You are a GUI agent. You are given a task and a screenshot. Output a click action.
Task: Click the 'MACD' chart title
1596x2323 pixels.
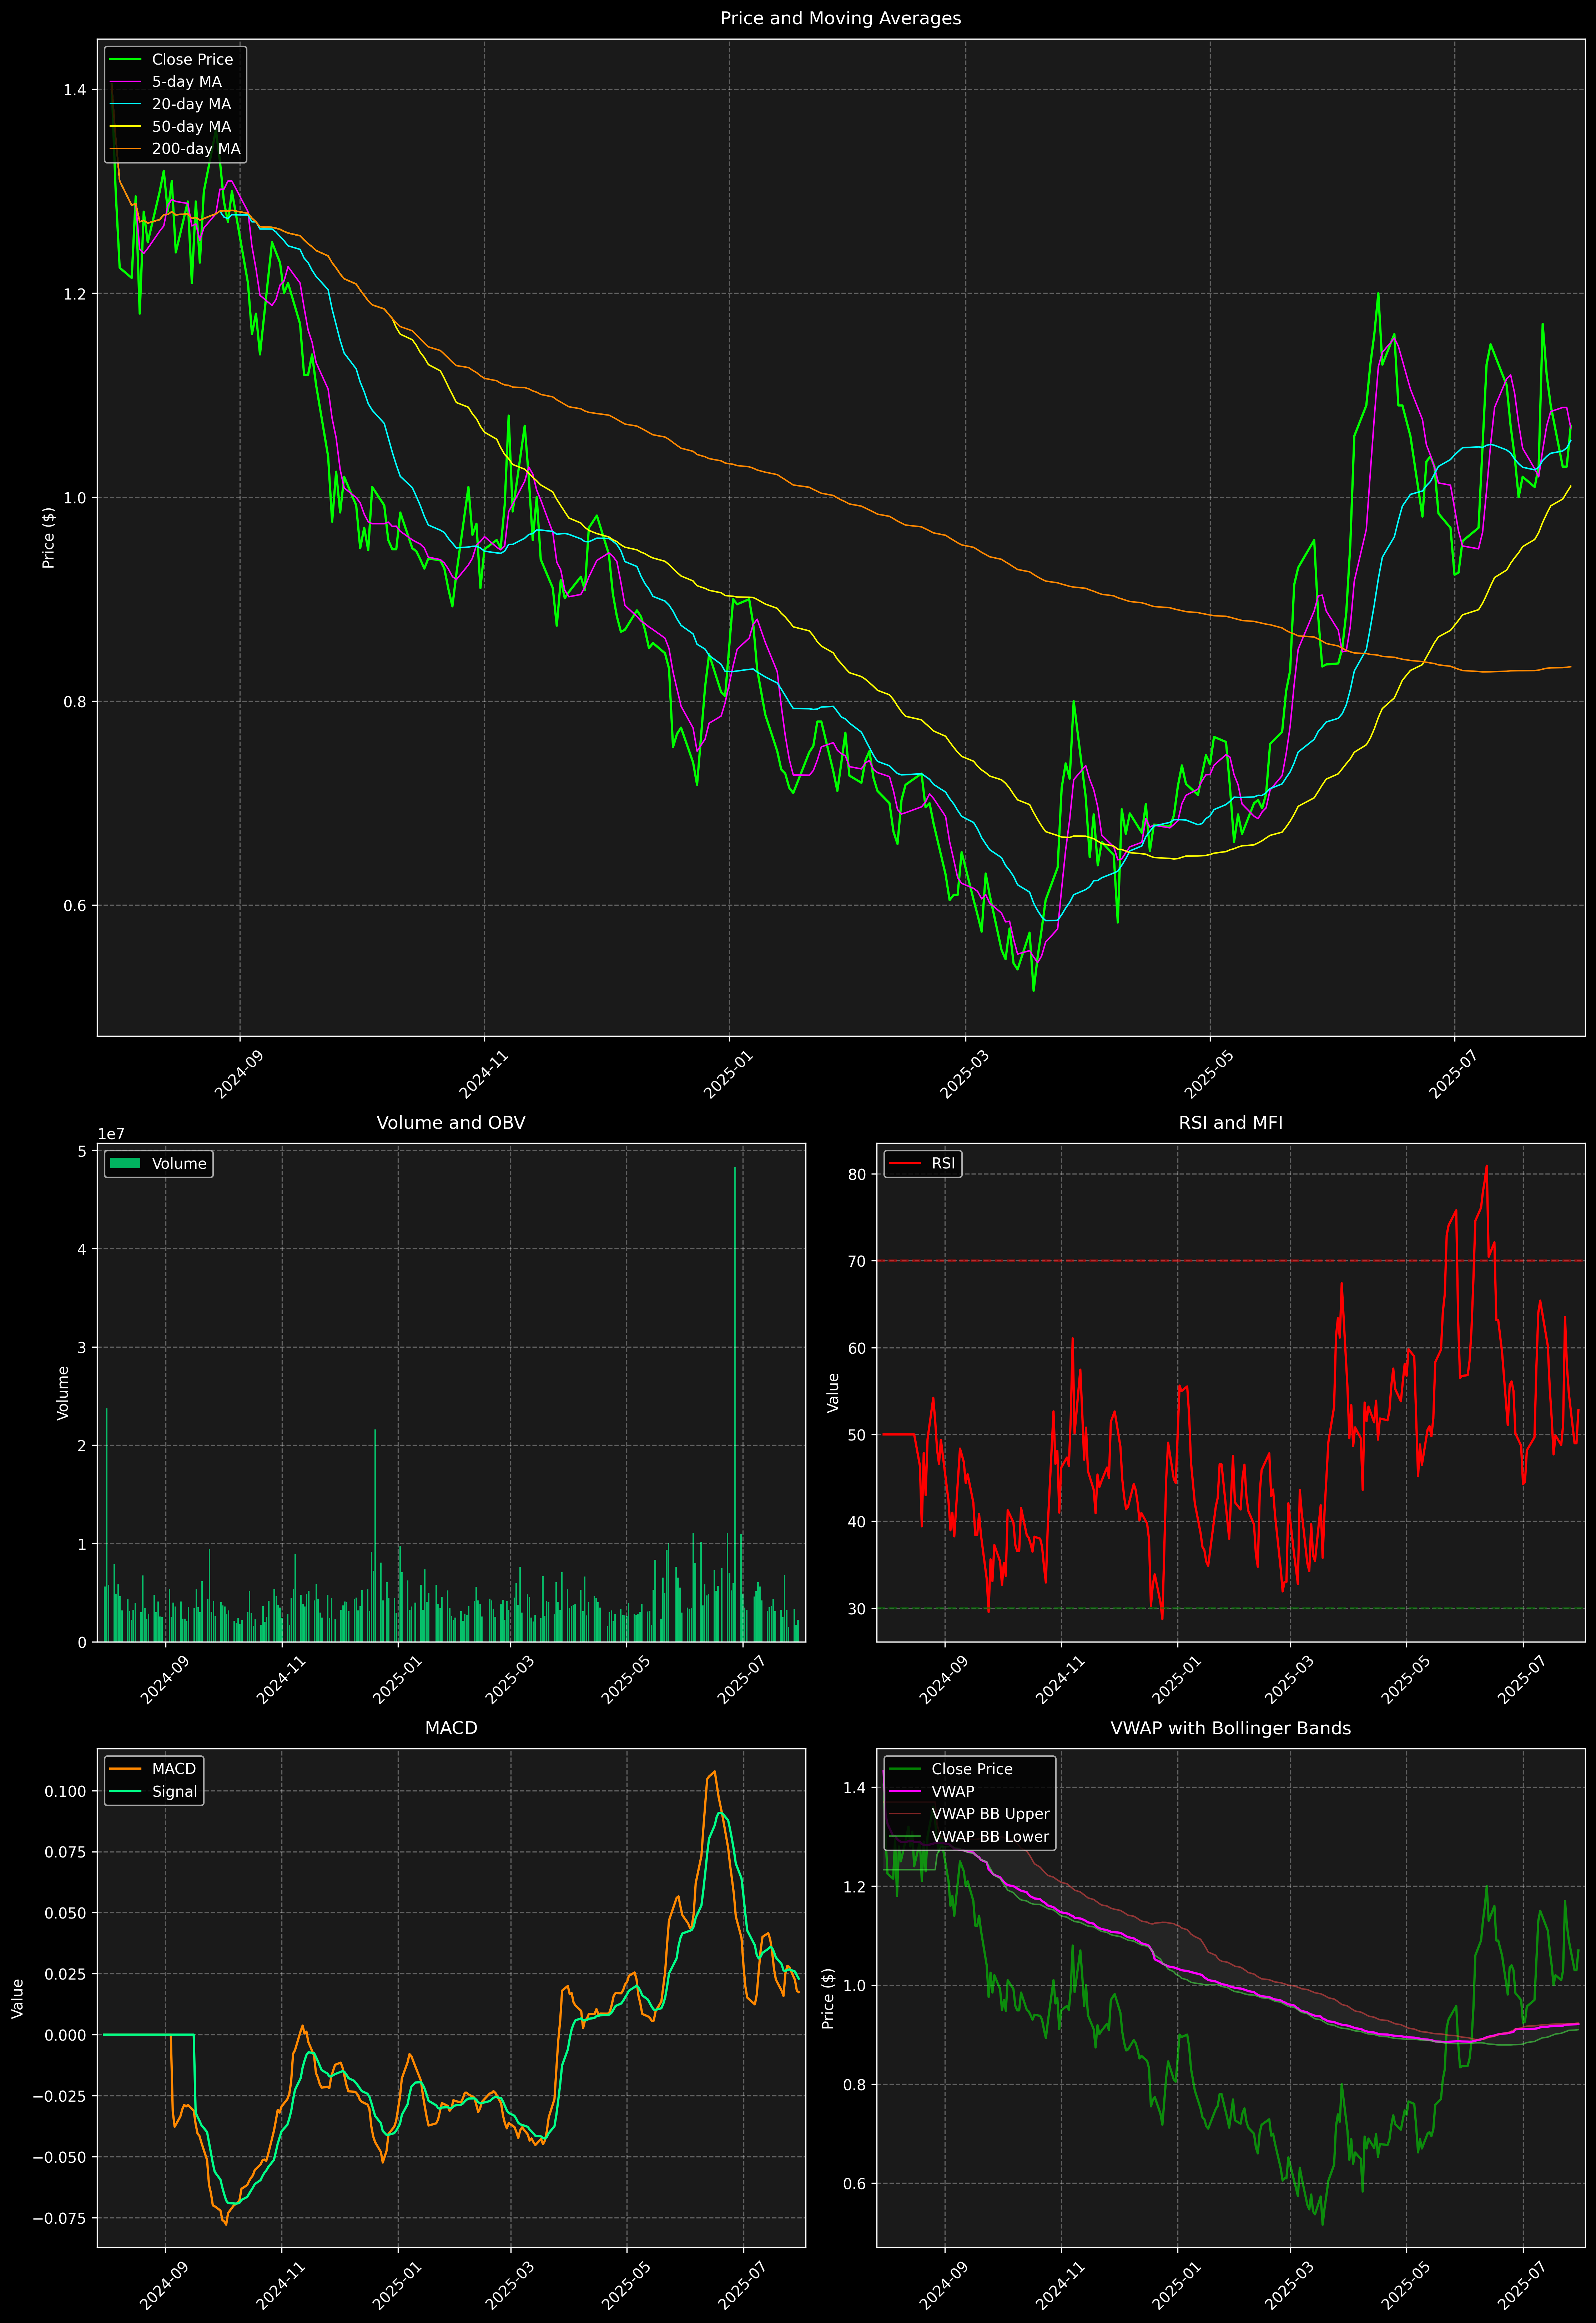click(x=451, y=1728)
